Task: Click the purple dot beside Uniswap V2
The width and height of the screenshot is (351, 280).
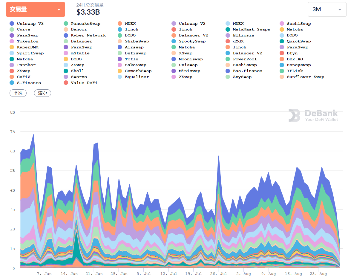Action: click(174, 24)
